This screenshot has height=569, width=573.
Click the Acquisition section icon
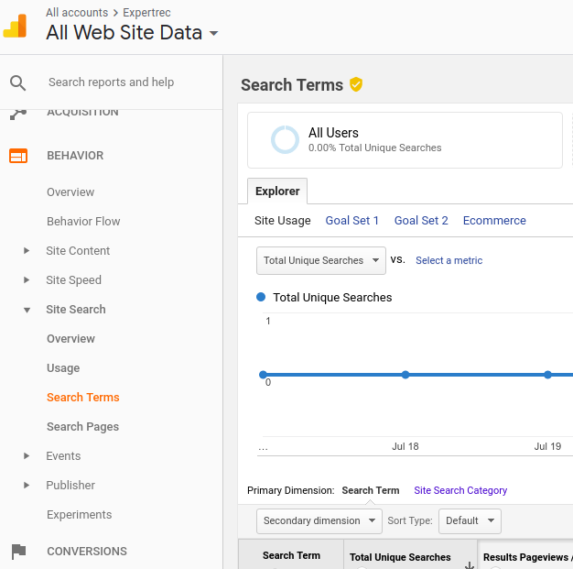[18, 115]
